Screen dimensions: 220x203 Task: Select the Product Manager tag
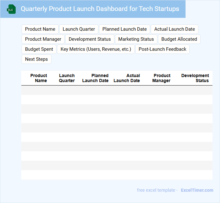point(43,39)
